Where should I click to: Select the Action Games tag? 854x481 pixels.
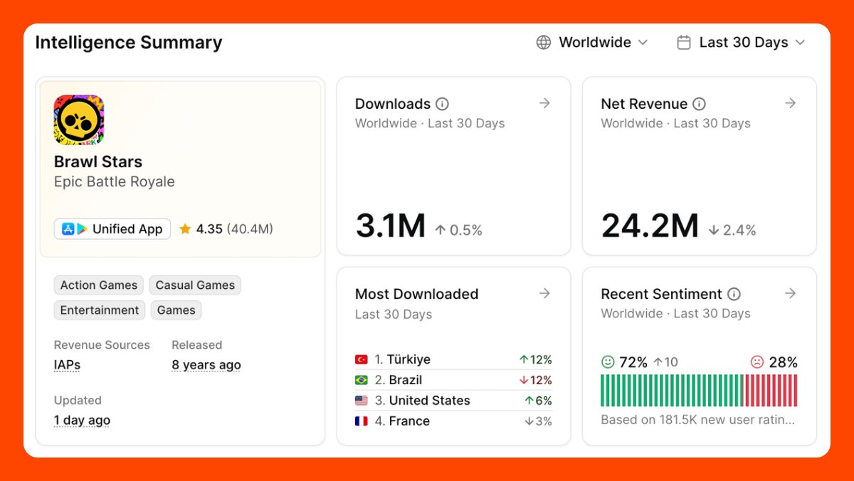99,285
